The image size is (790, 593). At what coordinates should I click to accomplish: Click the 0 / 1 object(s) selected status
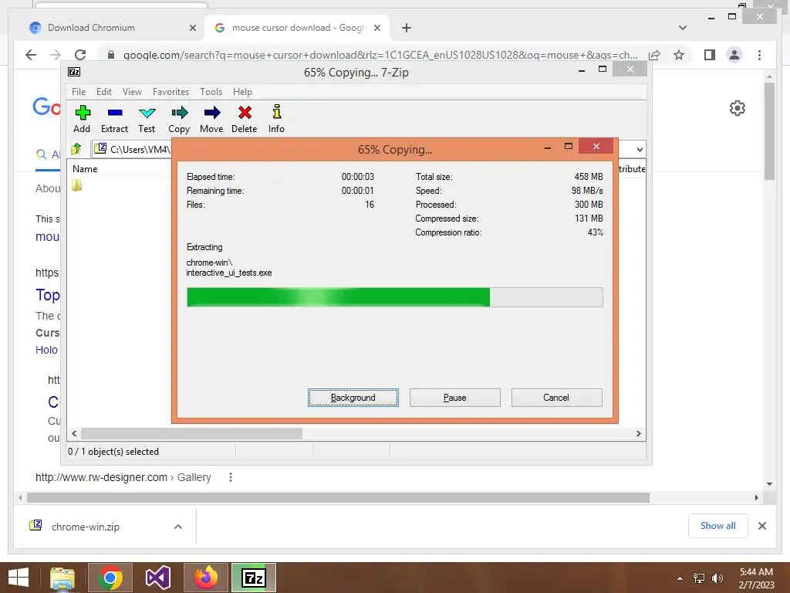pyautogui.click(x=113, y=451)
